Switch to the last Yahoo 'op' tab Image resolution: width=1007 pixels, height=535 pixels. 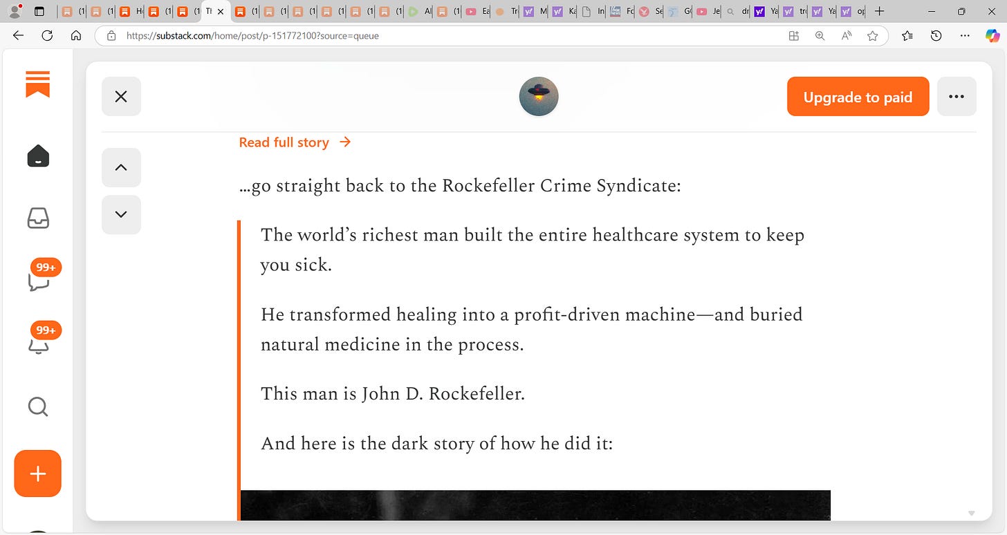click(x=852, y=11)
